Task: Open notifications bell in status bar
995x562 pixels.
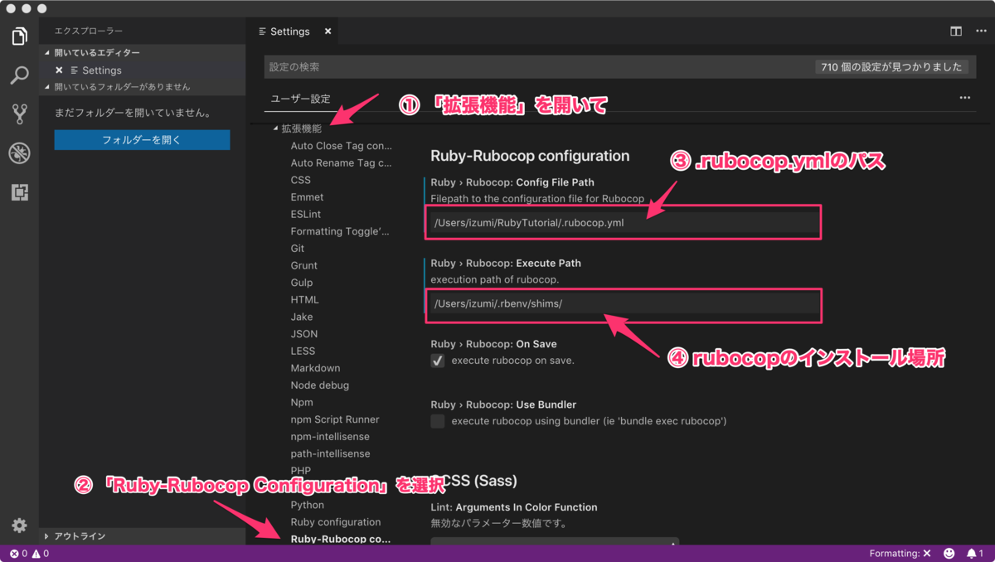Action: pos(975,553)
